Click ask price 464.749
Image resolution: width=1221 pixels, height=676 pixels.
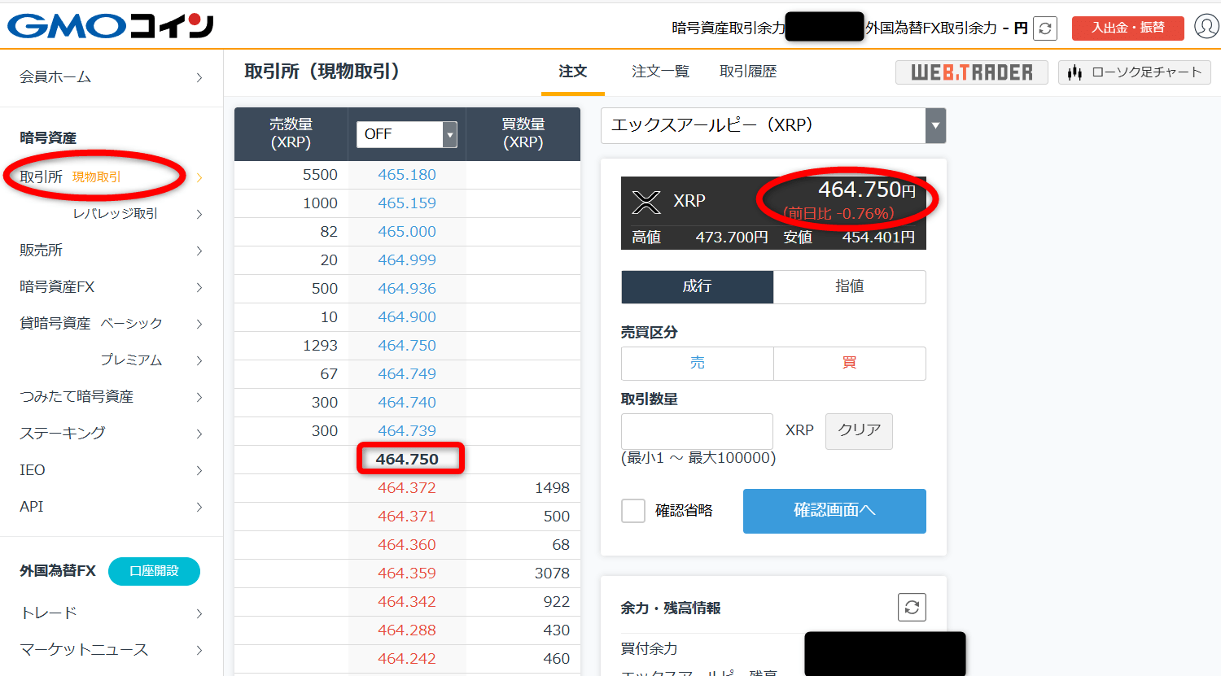coord(407,374)
